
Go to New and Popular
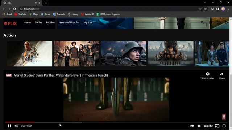click(69, 22)
